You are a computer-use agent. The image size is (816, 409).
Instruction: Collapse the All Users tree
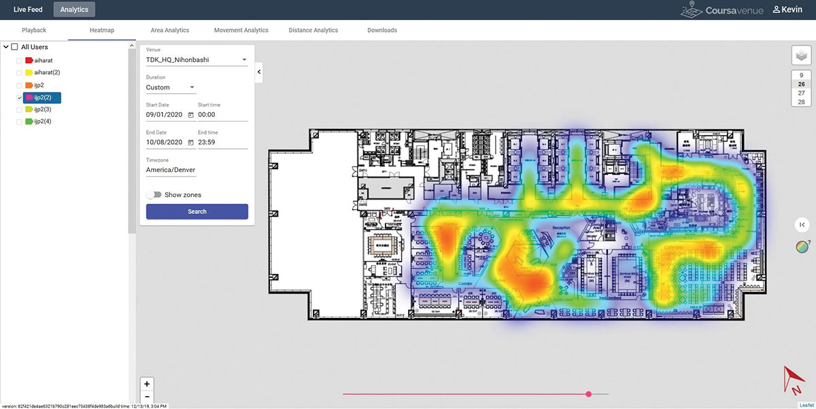(5, 46)
